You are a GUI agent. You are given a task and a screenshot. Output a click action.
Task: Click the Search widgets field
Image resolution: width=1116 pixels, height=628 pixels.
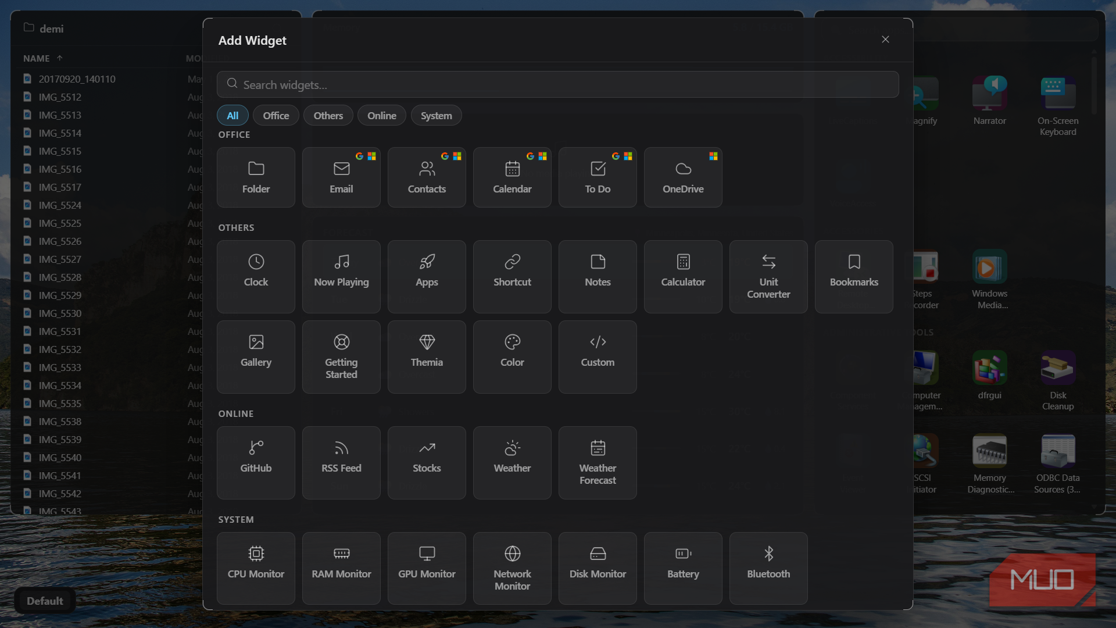pyautogui.click(x=558, y=84)
